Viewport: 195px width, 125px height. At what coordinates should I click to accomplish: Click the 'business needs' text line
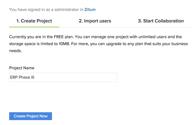(x=15, y=51)
